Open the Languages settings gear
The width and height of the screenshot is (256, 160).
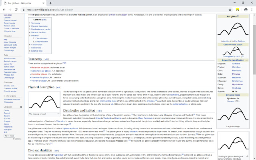(x=21, y=107)
